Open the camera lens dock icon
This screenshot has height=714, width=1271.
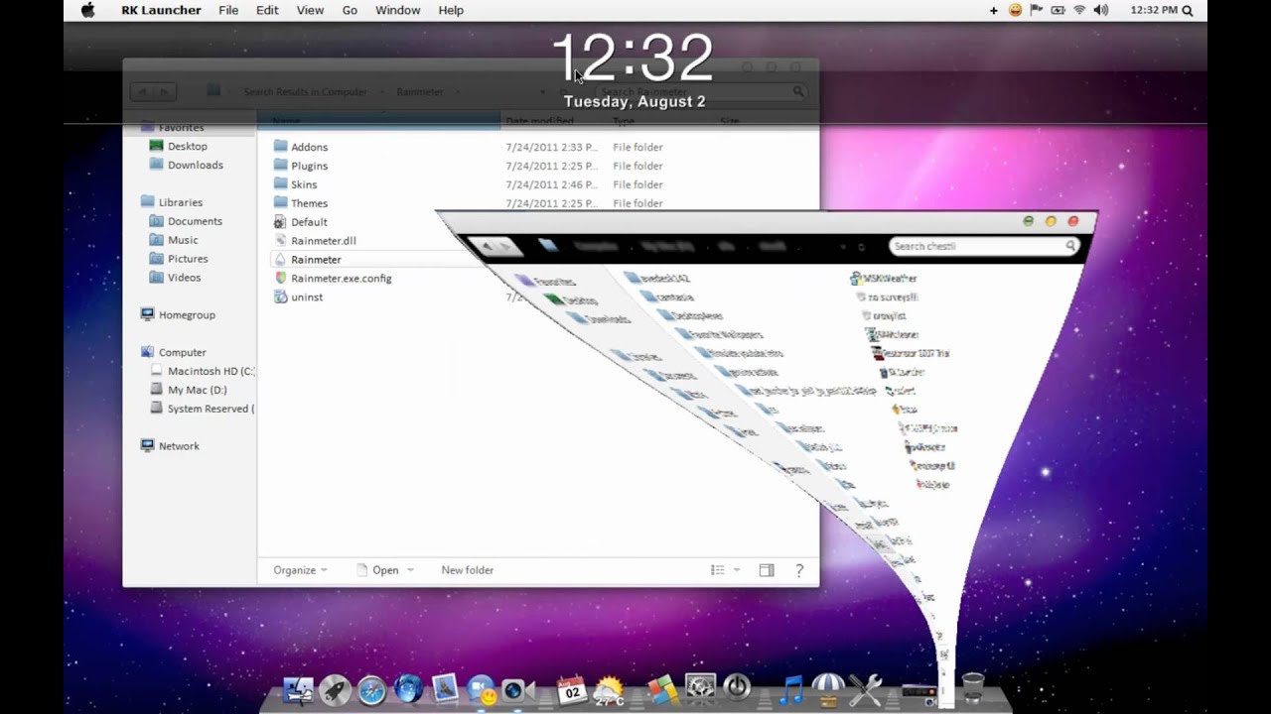pos(517,690)
